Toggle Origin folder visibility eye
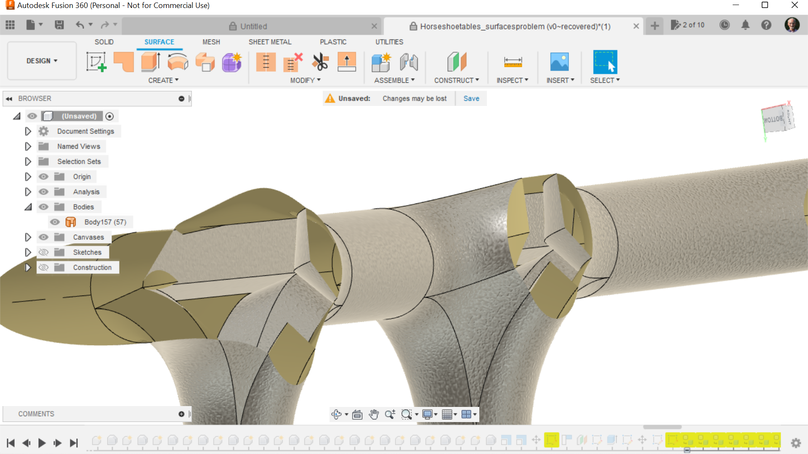The image size is (808, 454). [x=43, y=177]
